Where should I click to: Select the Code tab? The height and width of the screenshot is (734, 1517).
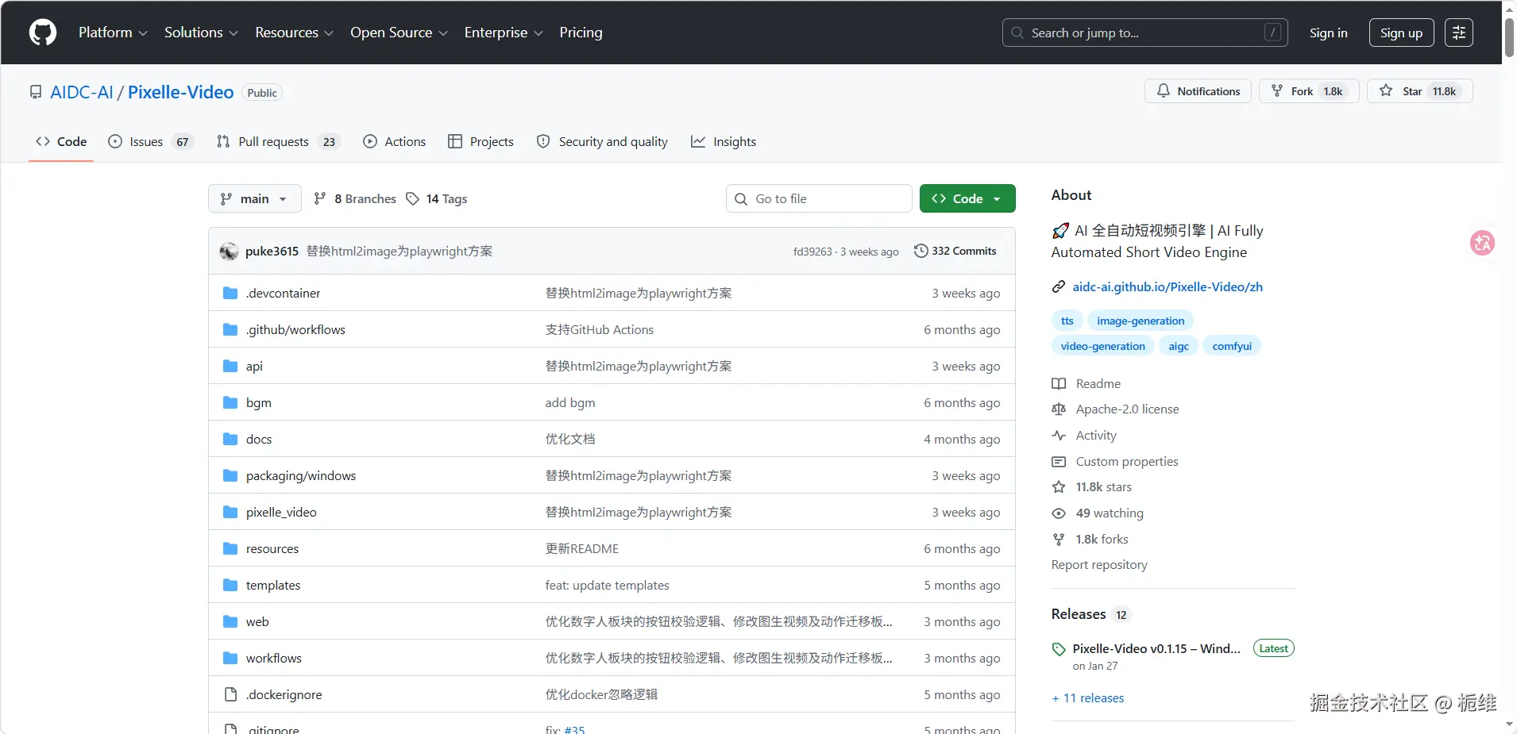(x=61, y=141)
